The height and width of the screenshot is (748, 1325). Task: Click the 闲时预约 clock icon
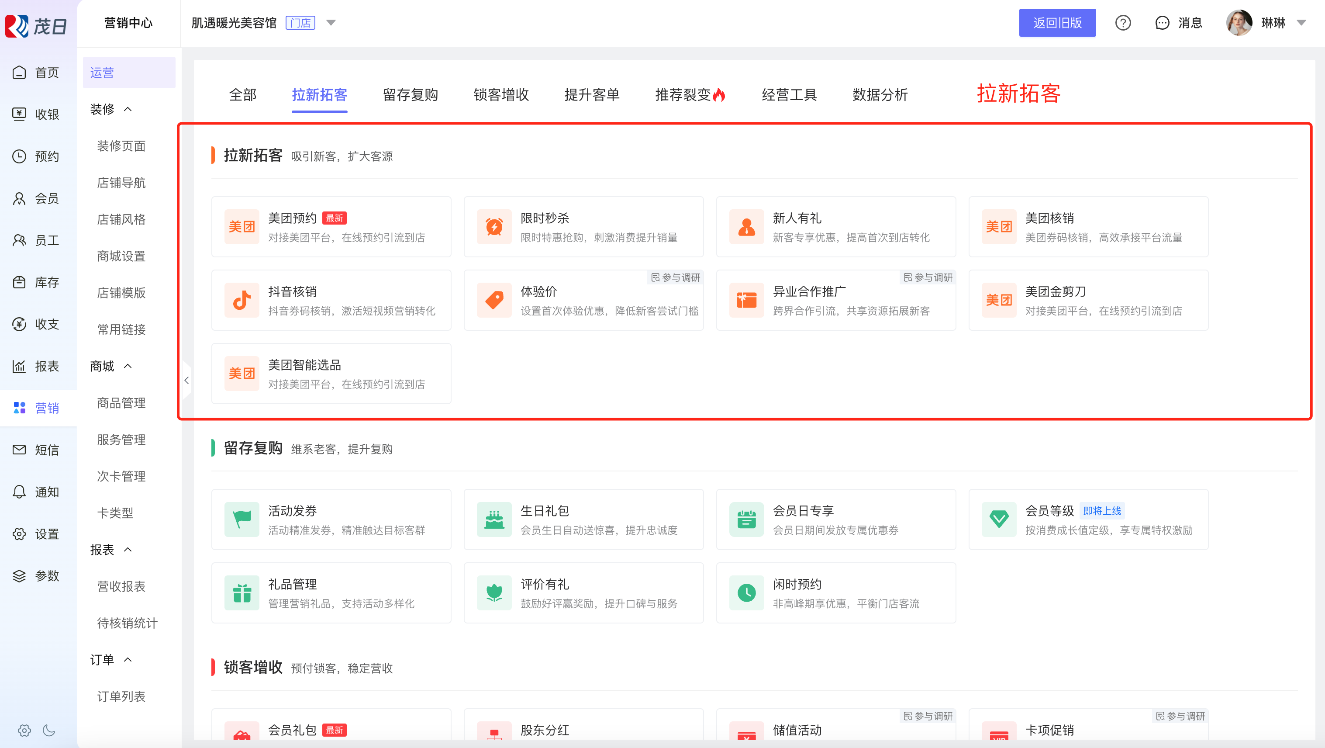[x=746, y=592]
